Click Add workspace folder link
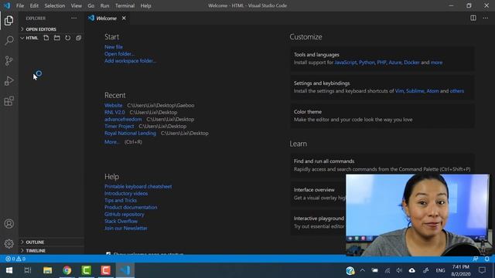 click(x=130, y=61)
